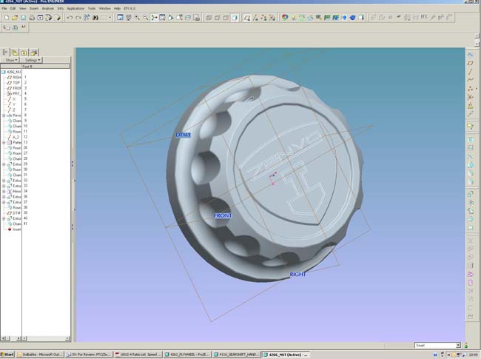Viewport: 481px width, 359px height.
Task: Click the light bulb icon
Action: click(x=294, y=18)
